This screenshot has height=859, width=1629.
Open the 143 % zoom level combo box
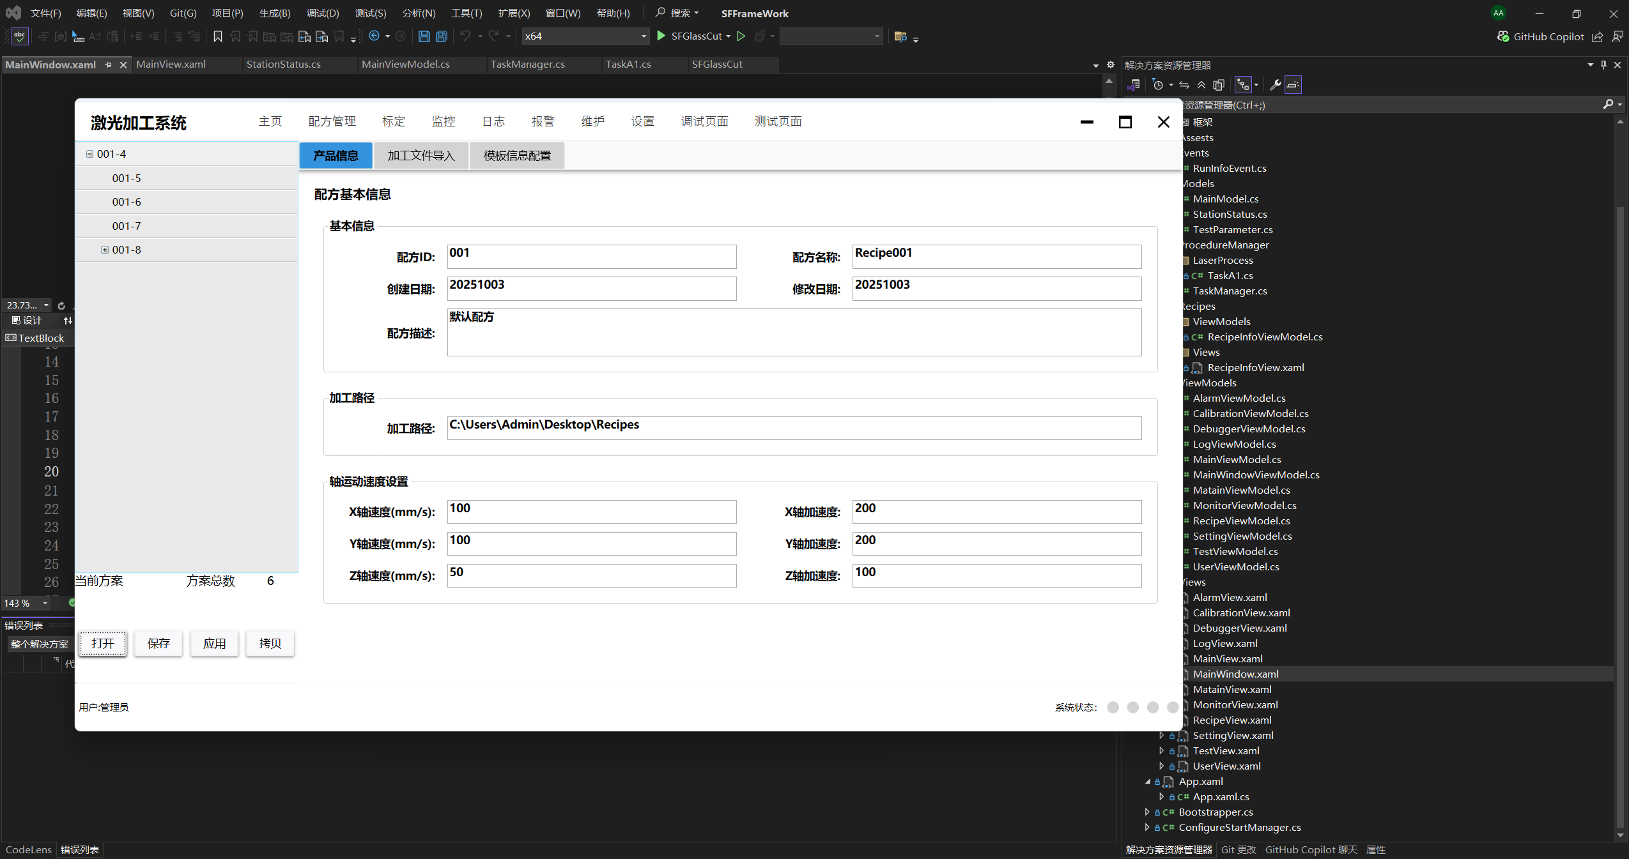(45, 603)
